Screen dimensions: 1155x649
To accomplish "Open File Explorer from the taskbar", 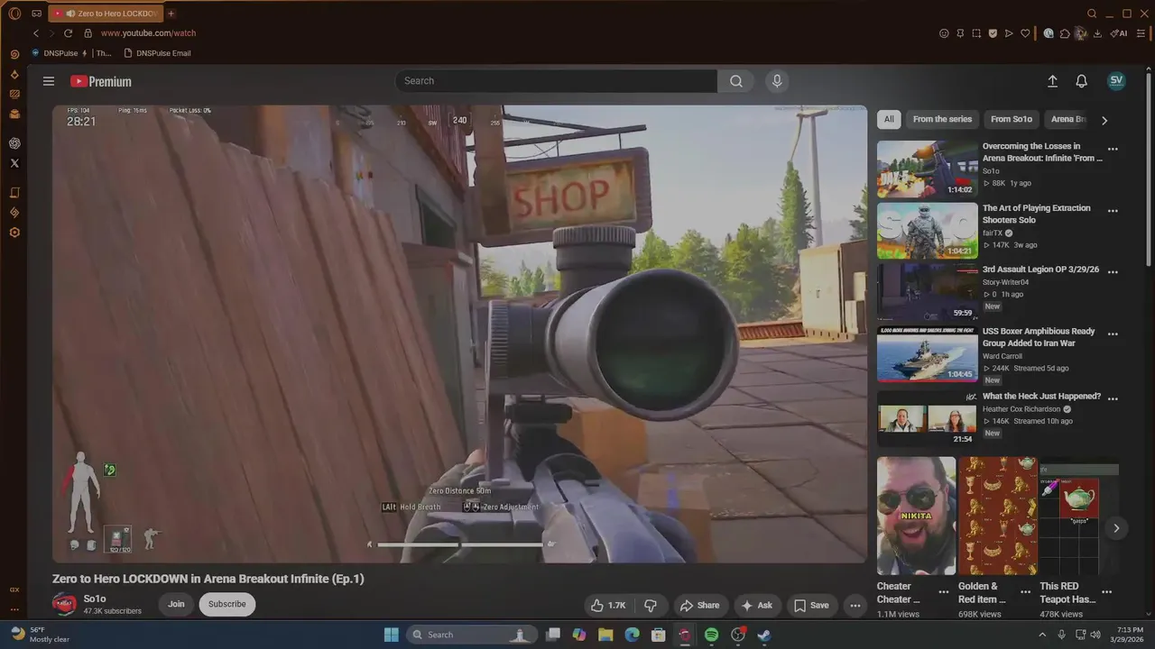I will [605, 635].
